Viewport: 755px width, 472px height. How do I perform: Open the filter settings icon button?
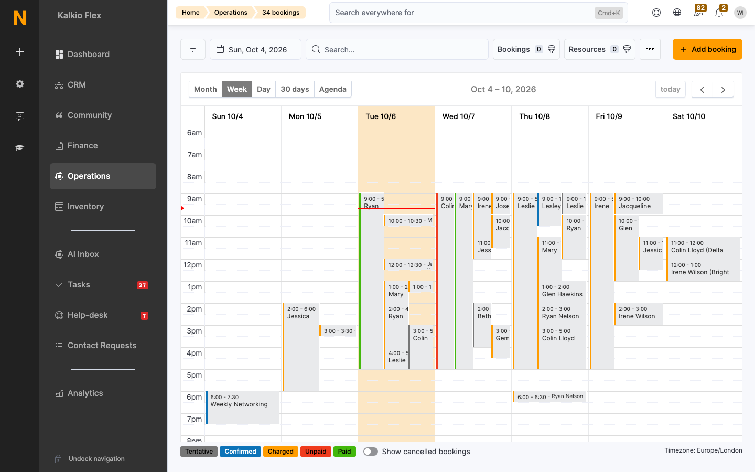[x=193, y=49]
